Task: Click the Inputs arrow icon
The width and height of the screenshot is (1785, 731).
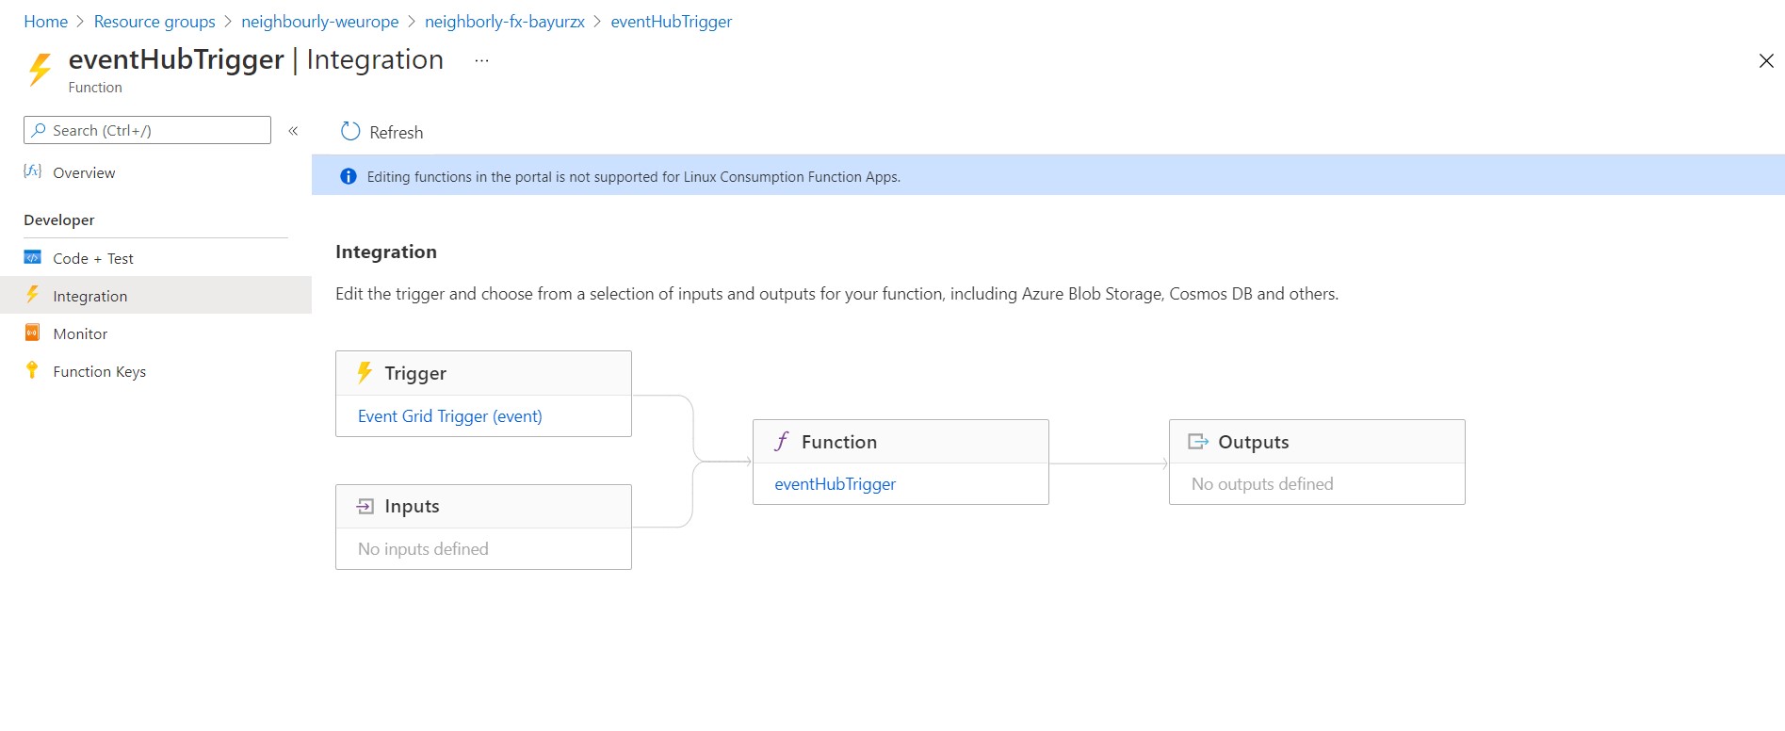Action: (365, 507)
